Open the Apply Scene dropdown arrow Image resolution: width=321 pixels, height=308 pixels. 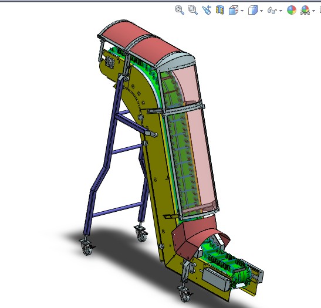(x=313, y=11)
